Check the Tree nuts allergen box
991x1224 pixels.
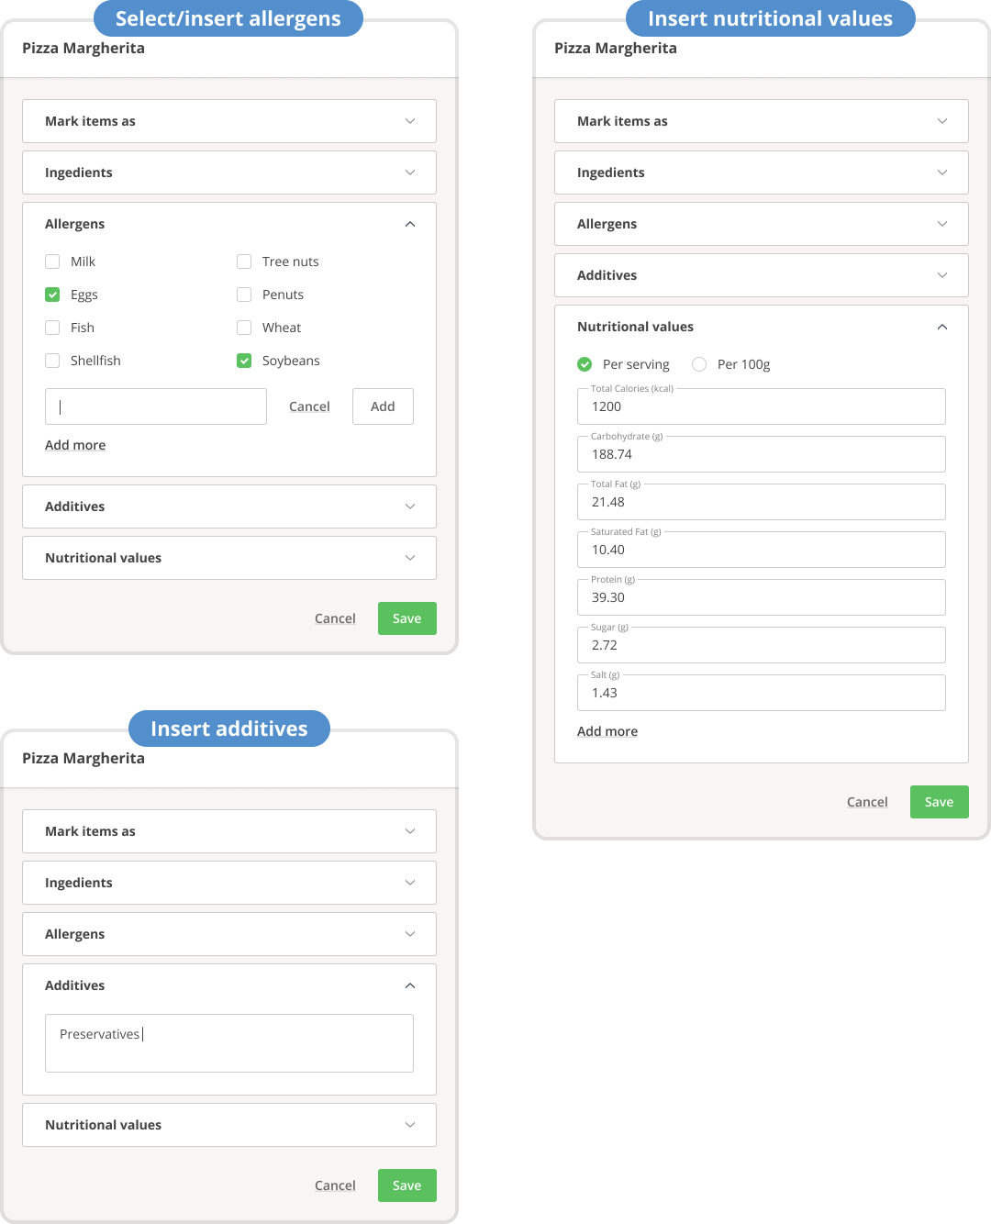point(244,261)
